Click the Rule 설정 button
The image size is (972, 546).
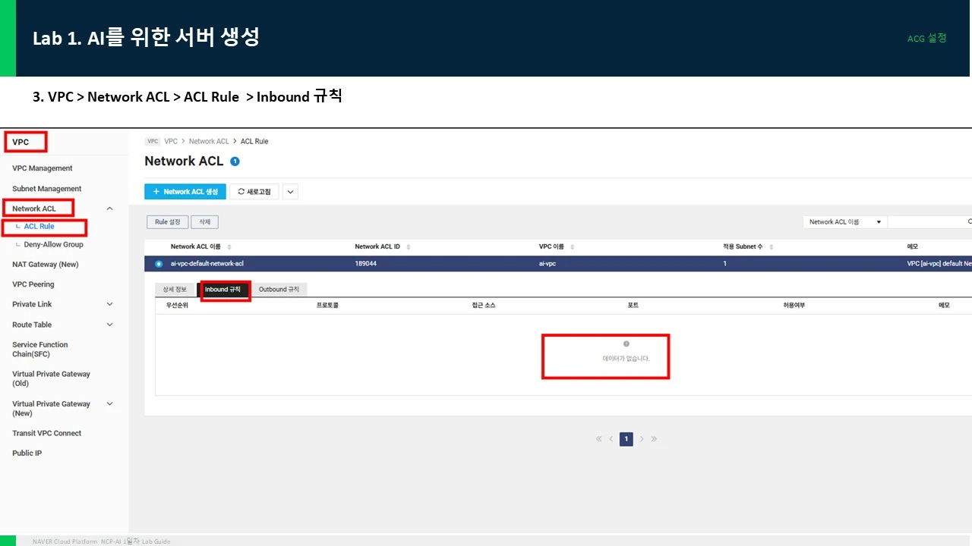[x=167, y=222]
